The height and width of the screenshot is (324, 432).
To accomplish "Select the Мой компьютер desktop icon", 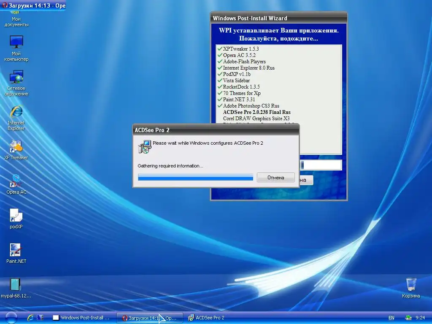I will [16, 49].
